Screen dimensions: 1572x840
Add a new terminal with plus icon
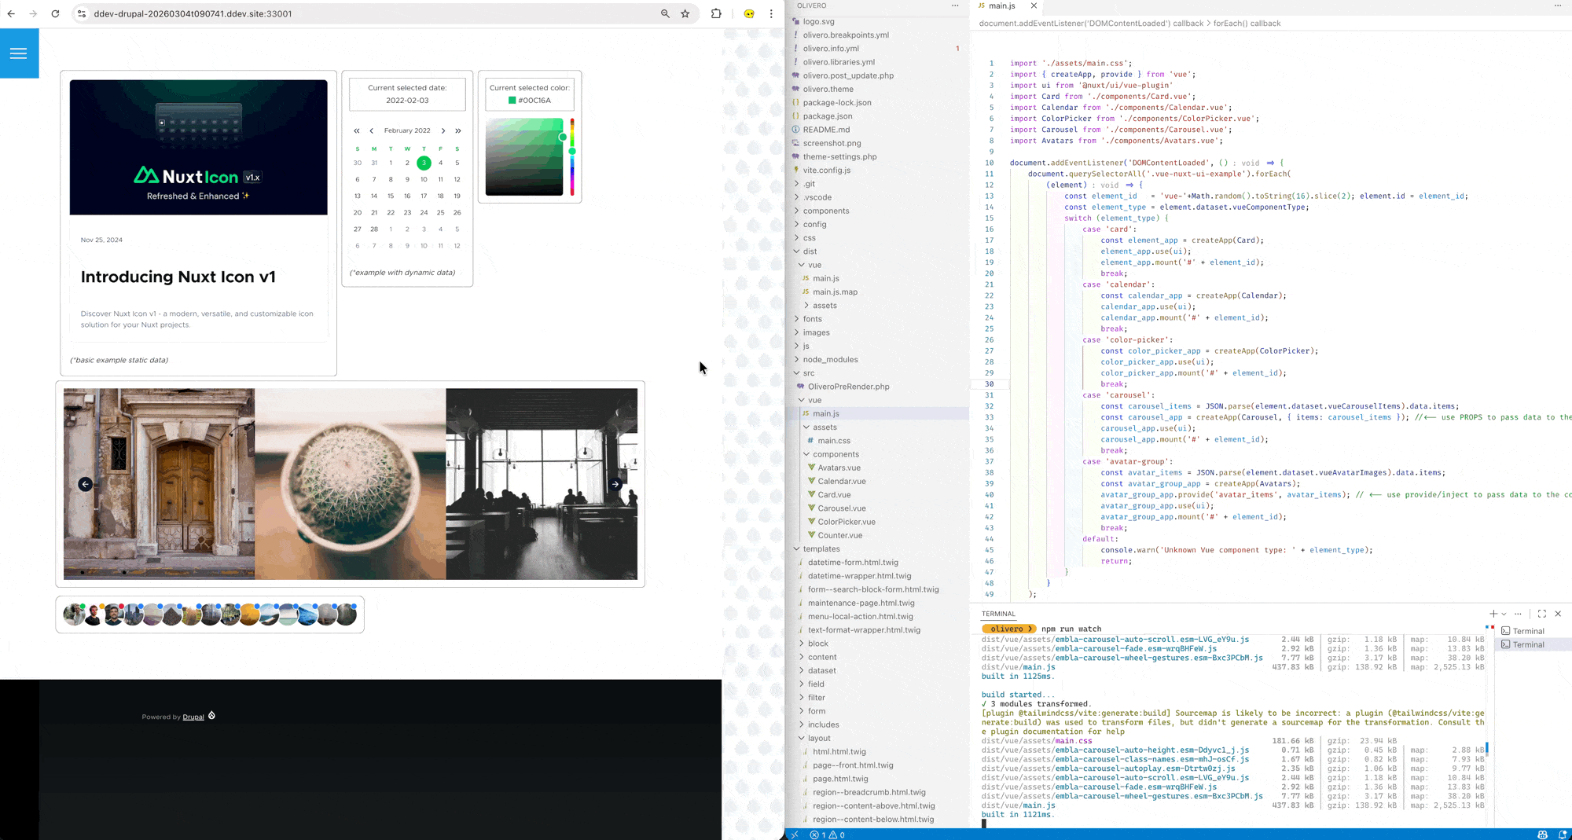click(x=1493, y=614)
